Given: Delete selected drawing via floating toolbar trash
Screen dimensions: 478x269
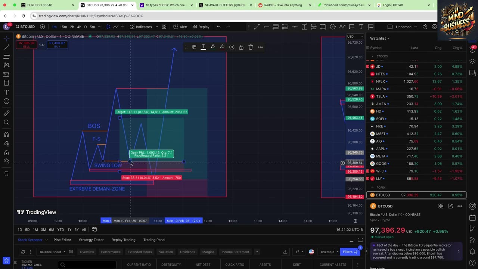Looking at the screenshot, I should [251, 47].
